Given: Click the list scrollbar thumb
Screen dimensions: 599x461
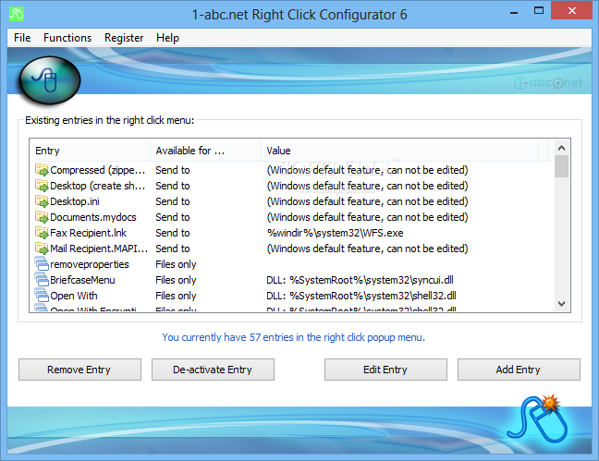Looking at the screenshot, I should tap(561, 166).
